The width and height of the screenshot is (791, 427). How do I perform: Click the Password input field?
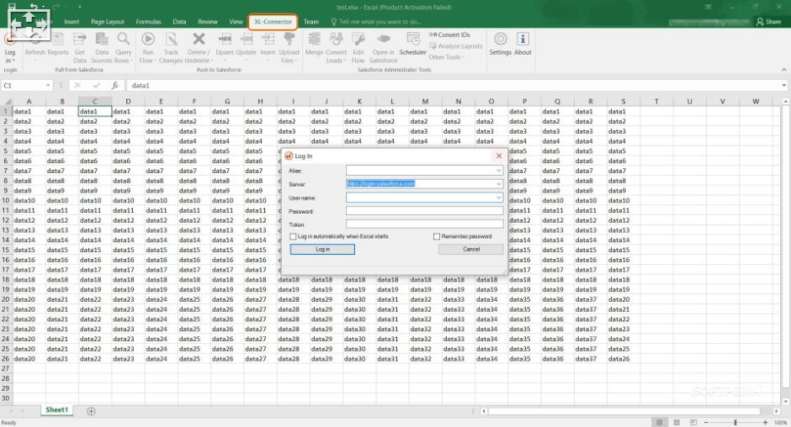click(x=424, y=211)
